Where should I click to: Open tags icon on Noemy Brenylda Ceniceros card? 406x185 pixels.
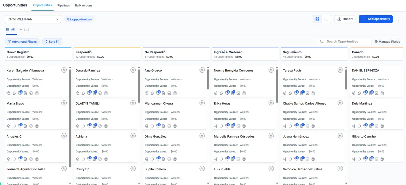pos(227,93)
